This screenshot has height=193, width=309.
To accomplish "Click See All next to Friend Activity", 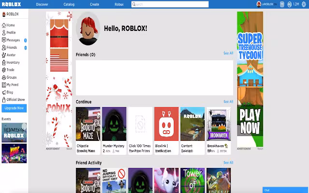I will pos(228,163).
